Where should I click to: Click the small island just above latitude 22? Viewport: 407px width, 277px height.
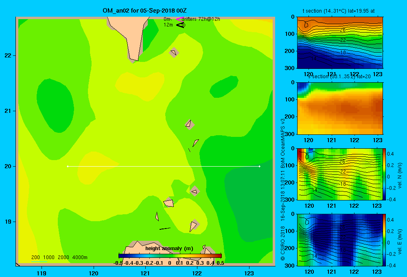click(174, 53)
